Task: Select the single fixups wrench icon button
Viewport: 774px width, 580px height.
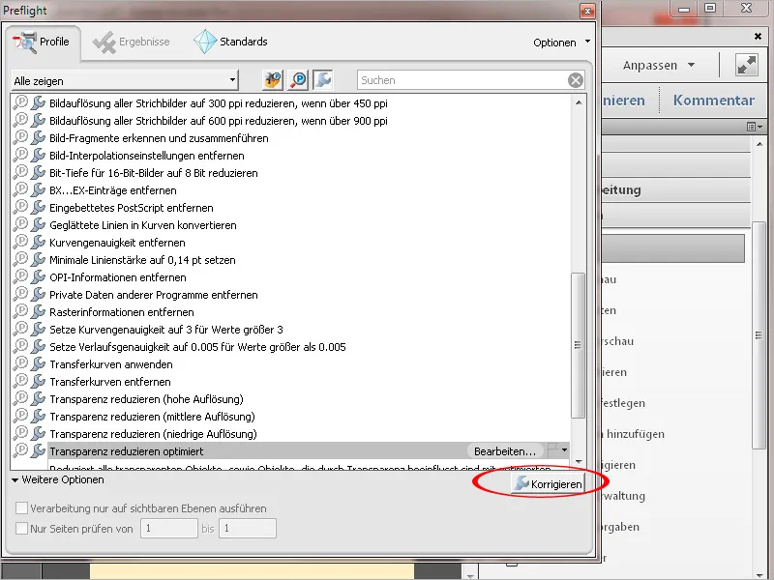Action: point(323,80)
